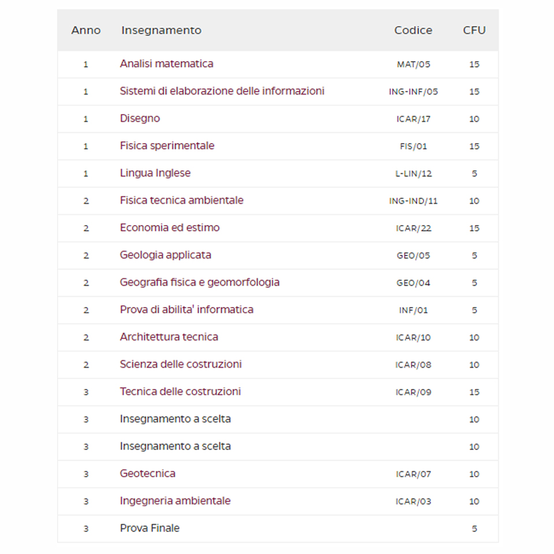This screenshot has width=554, height=554.
Task: Click the Lingua Inglese course link
Action: click(155, 173)
